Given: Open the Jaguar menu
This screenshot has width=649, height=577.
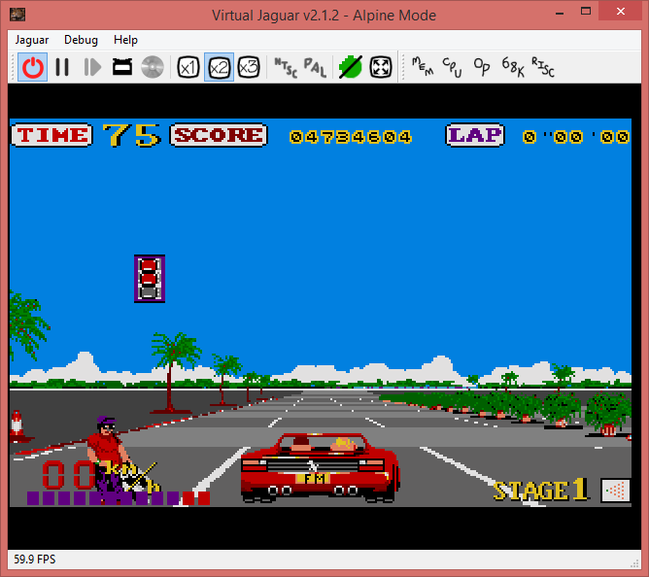Looking at the screenshot, I should [35, 40].
